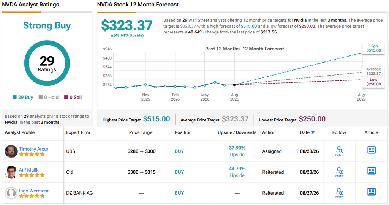Image resolution: width=389 pixels, height=205 pixels.
Task: Sort table by Date column arrow
Action: 313,132
